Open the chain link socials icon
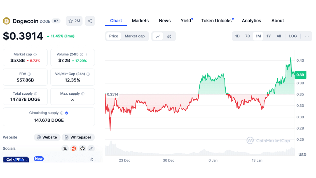Screen dimensions: 316x178 pyautogui.click(x=91, y=148)
